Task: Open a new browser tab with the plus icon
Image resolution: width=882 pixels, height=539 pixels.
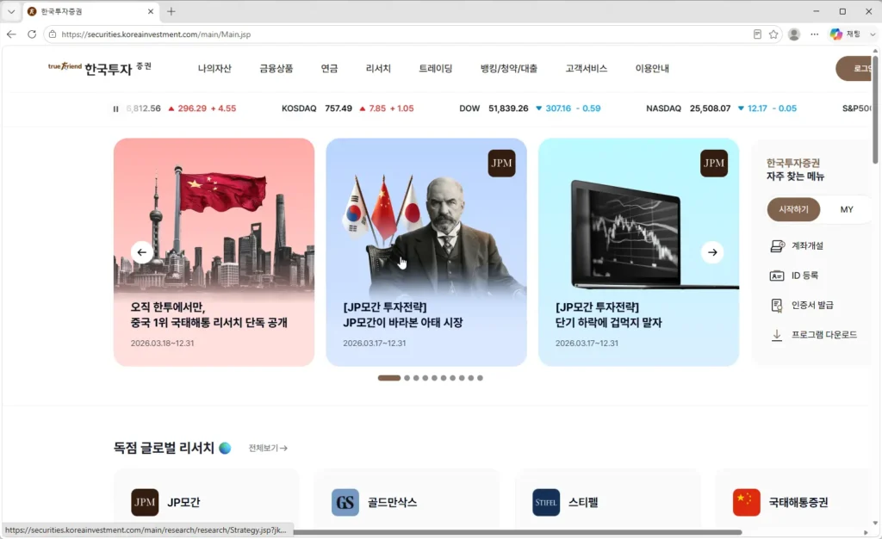Action: pyautogui.click(x=171, y=11)
